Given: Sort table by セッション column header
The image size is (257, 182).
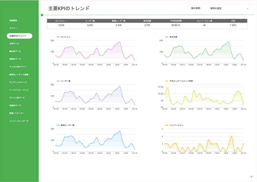Looking at the screenshot, I should click(61, 21).
